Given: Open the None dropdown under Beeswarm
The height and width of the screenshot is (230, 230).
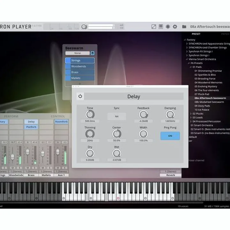Looking at the screenshot, I should coord(77,53).
